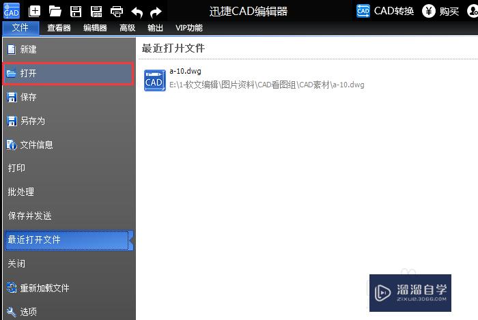
Task: Click the undo arrow icon
Action: pos(137,12)
